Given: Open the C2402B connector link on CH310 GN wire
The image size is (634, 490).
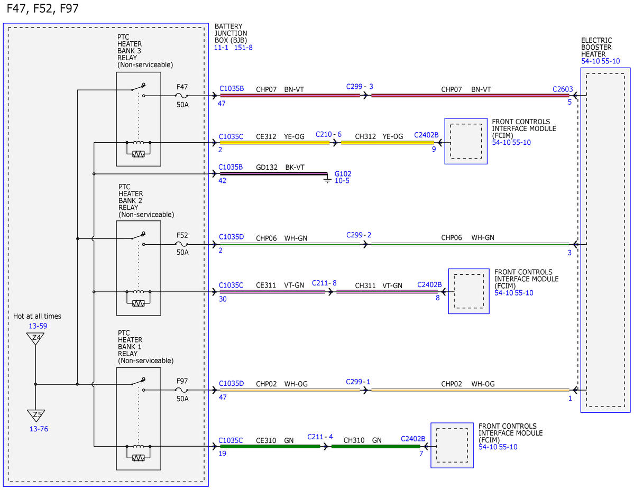Looking at the screenshot, I should click(x=413, y=439).
